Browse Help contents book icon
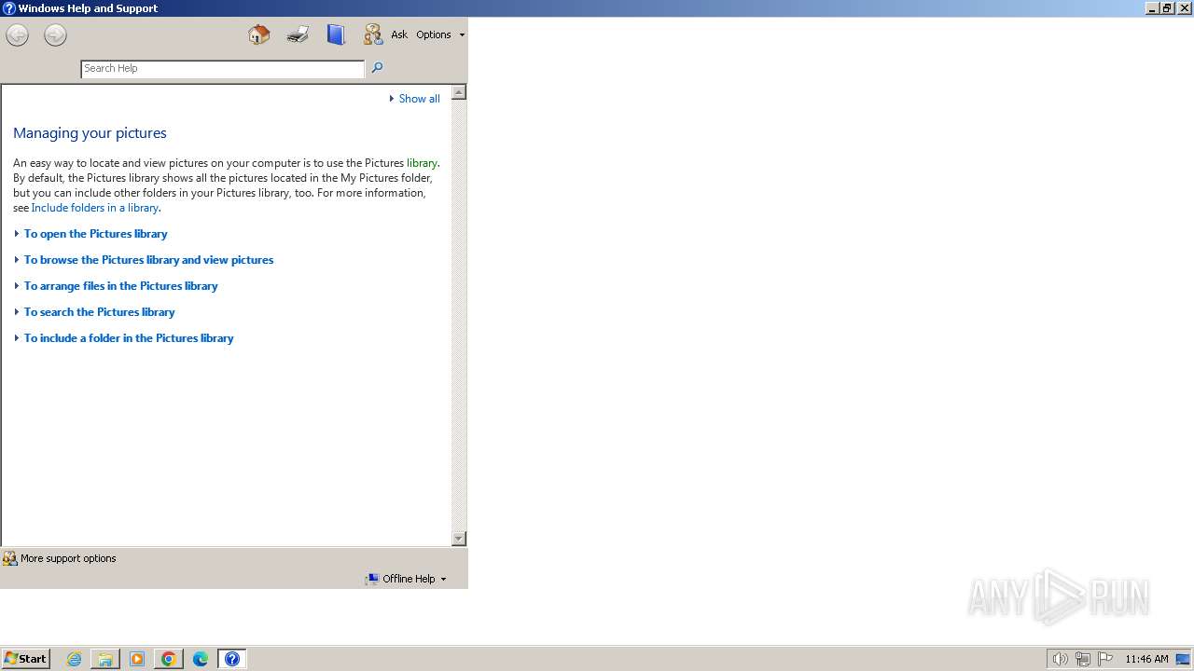The width and height of the screenshot is (1194, 671). point(336,34)
